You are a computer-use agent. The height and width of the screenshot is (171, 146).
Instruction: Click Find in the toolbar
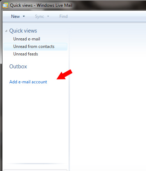click(x=63, y=16)
